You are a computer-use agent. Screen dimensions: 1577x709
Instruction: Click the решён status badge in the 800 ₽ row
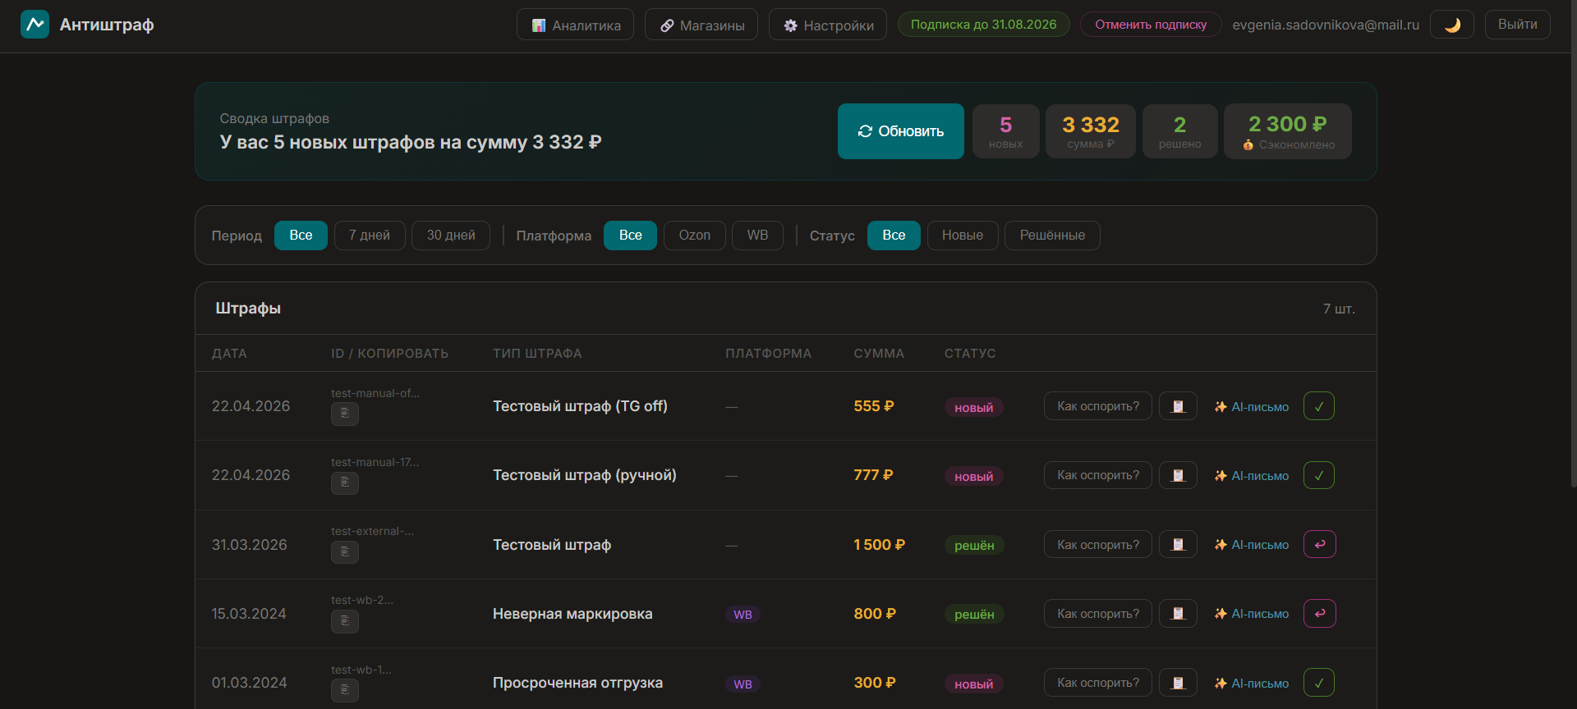tap(974, 614)
